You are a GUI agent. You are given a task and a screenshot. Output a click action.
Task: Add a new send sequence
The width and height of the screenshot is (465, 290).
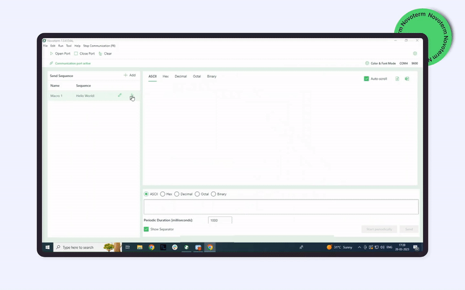coord(130,75)
